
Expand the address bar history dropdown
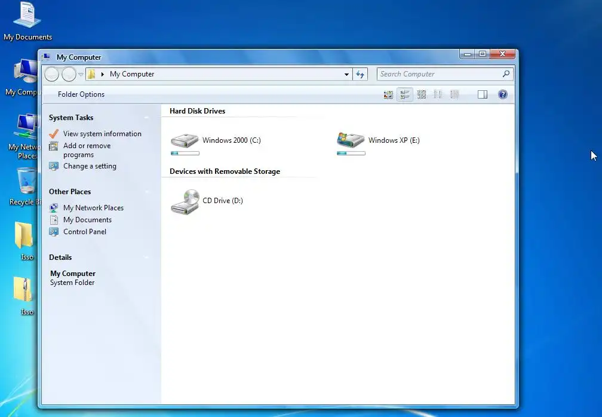tap(346, 75)
